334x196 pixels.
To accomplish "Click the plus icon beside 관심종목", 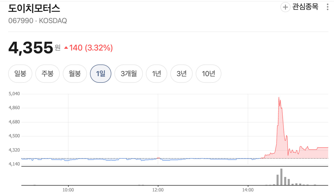I will coord(285,7).
